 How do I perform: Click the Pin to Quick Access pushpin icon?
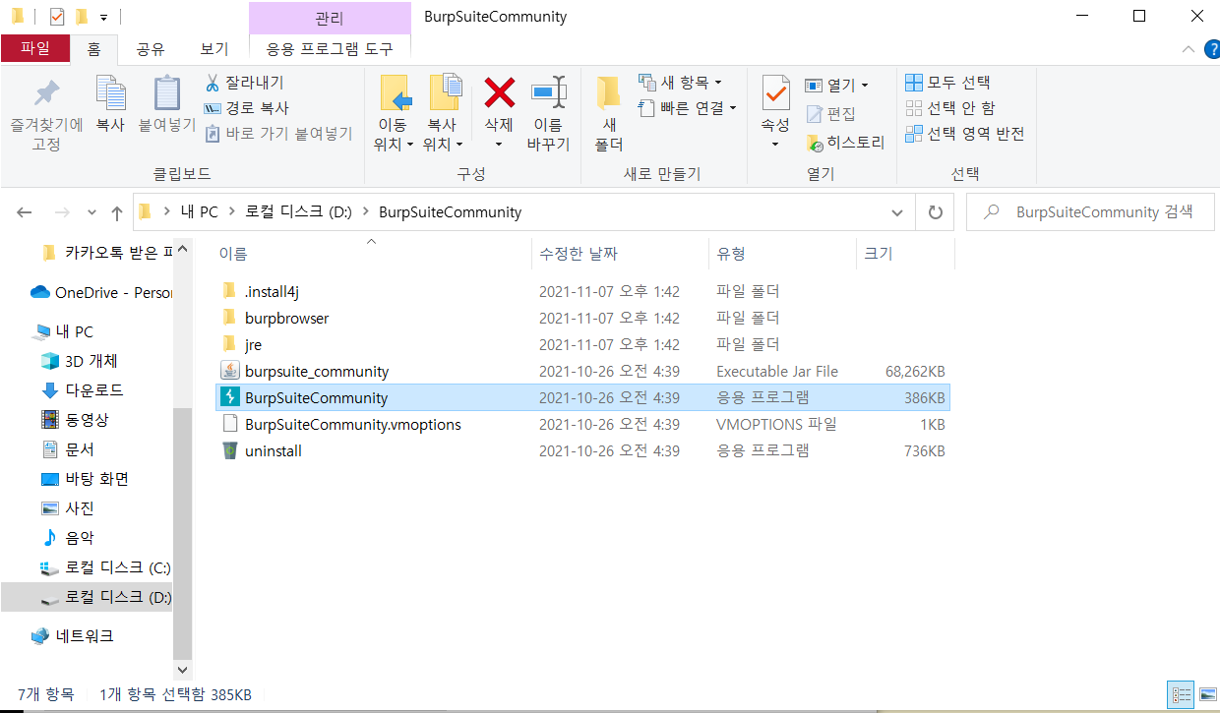[x=46, y=93]
